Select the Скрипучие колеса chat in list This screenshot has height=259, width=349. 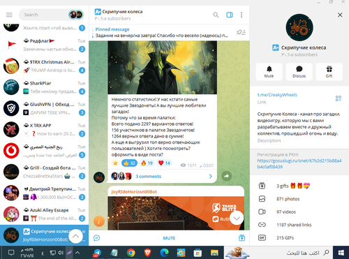tap(44, 235)
